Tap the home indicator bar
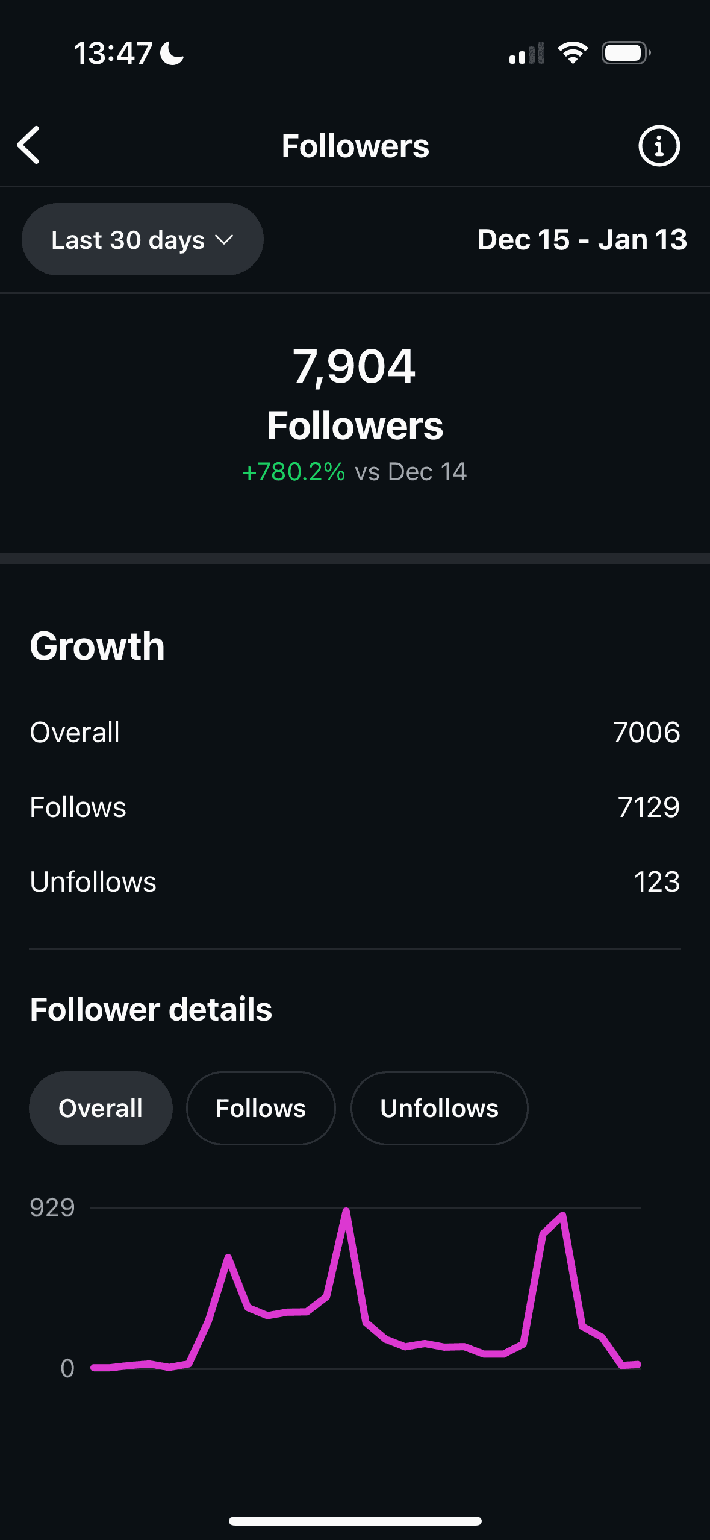 point(355,1521)
